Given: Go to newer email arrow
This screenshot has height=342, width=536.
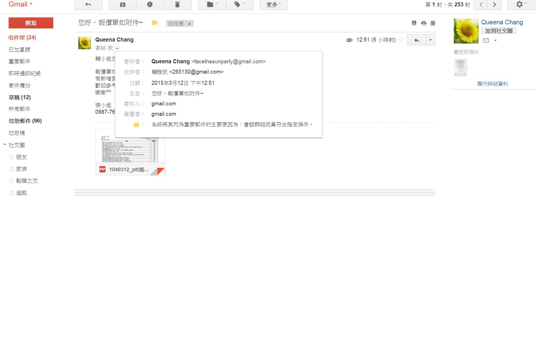Looking at the screenshot, I should tap(481, 5).
